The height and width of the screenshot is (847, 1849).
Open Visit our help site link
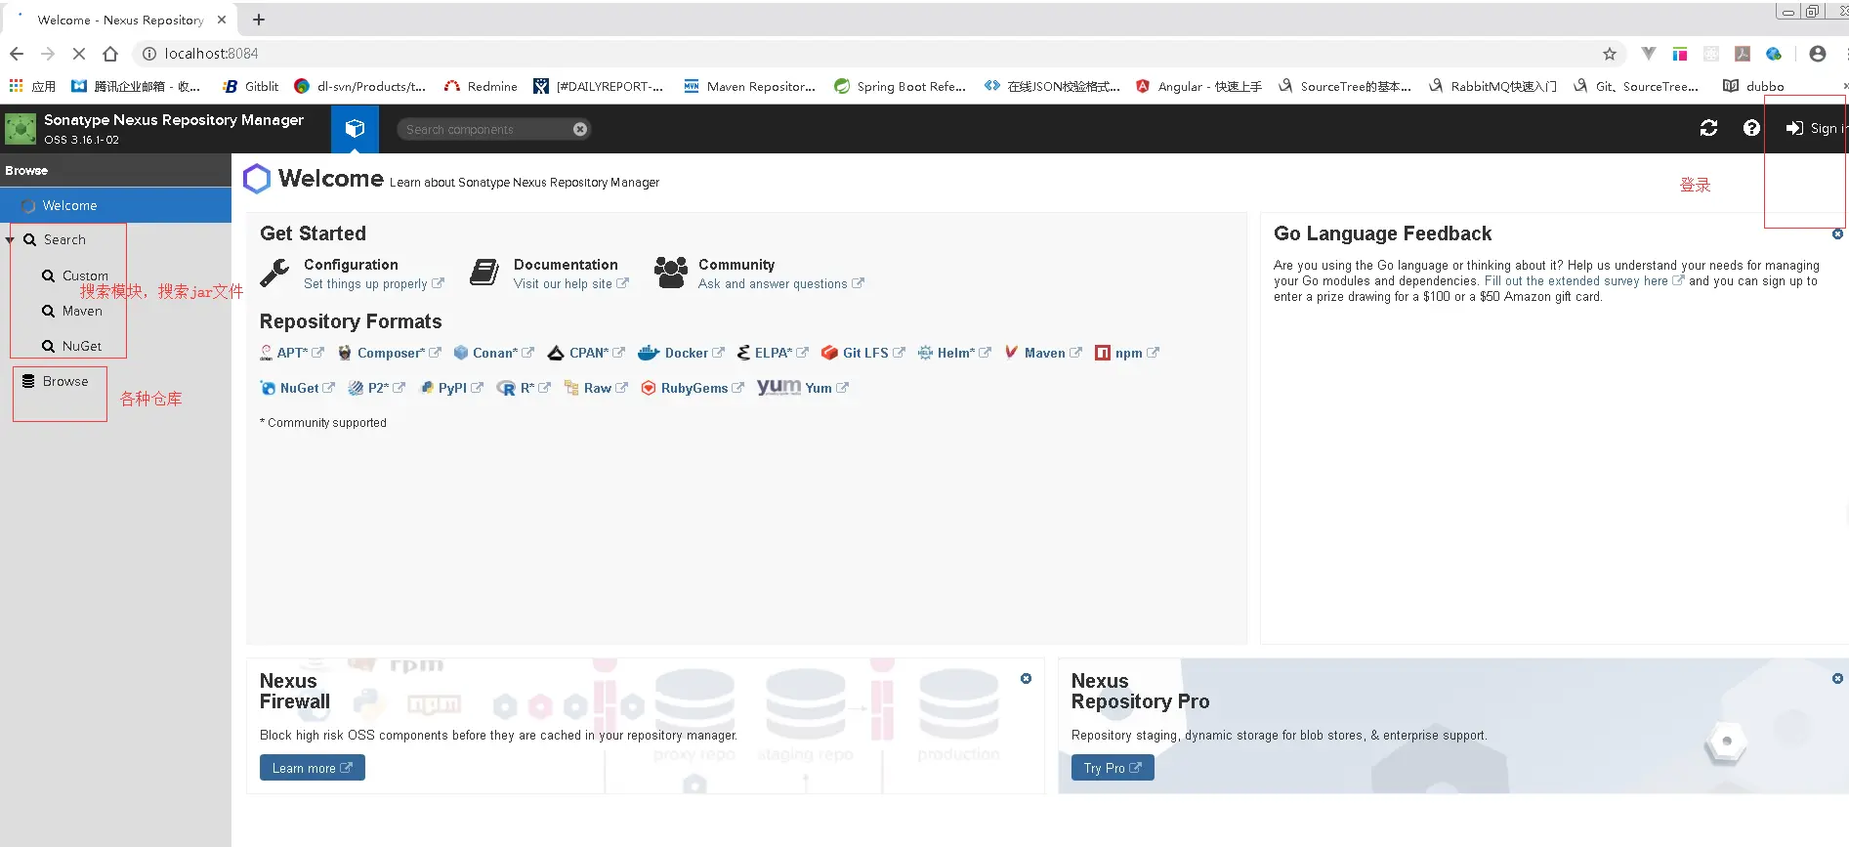pyautogui.click(x=570, y=284)
